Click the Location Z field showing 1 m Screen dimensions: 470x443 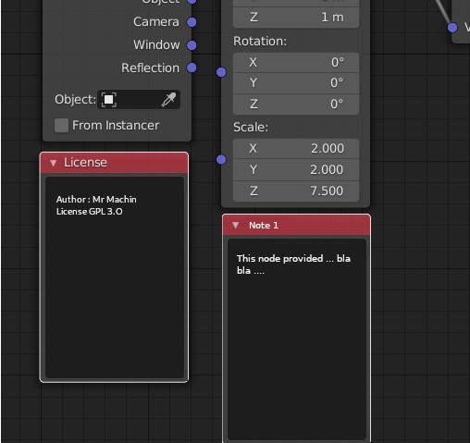coord(296,18)
